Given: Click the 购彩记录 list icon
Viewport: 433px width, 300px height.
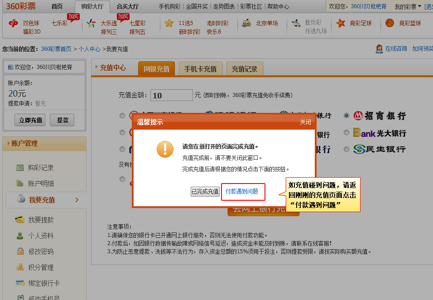Looking at the screenshot, I should click(x=20, y=168).
